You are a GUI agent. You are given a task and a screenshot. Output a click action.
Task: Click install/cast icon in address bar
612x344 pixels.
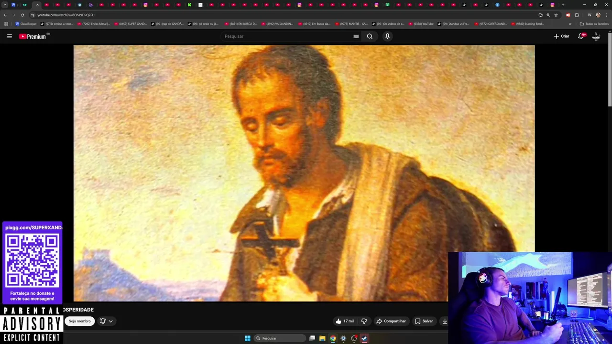point(541,15)
